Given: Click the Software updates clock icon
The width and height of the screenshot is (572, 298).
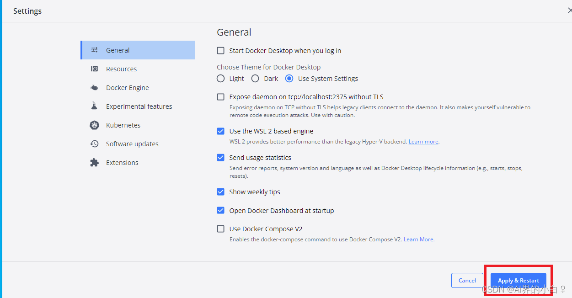Looking at the screenshot, I should tap(94, 144).
